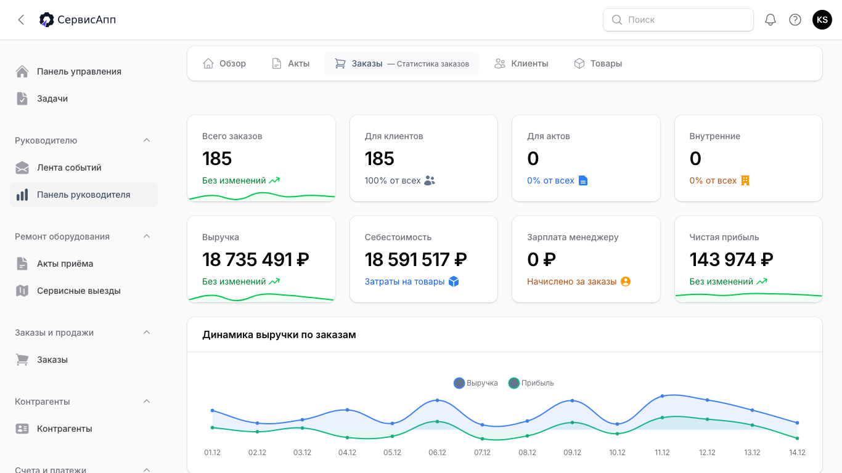The width and height of the screenshot is (842, 473).
Task: Go back with the left arrow icon
Action: (x=21, y=20)
